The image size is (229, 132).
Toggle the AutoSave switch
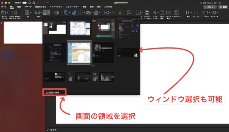tap(24, 3)
